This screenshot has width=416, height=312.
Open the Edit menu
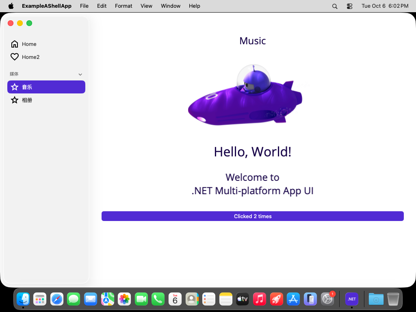pos(102,6)
